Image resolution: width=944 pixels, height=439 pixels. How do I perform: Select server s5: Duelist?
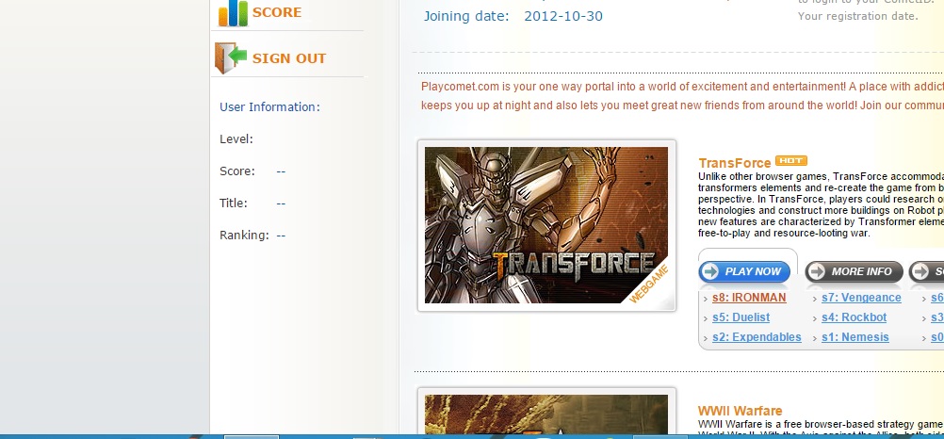point(741,317)
